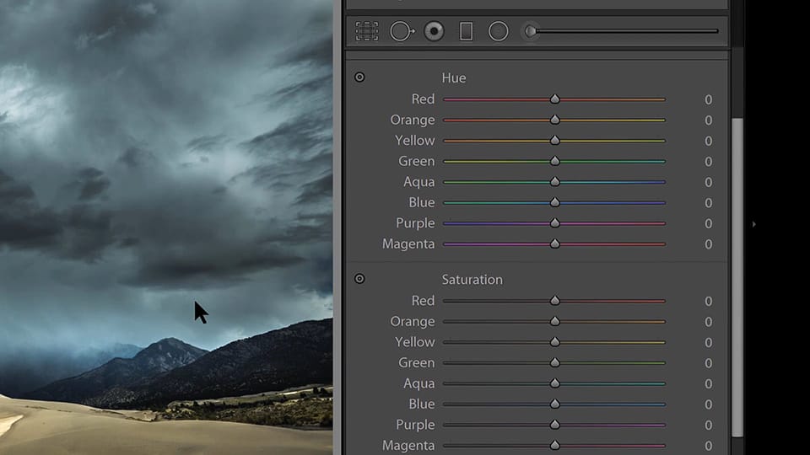
Task: Click the Saturation Yellow value field
Action: [708, 343]
